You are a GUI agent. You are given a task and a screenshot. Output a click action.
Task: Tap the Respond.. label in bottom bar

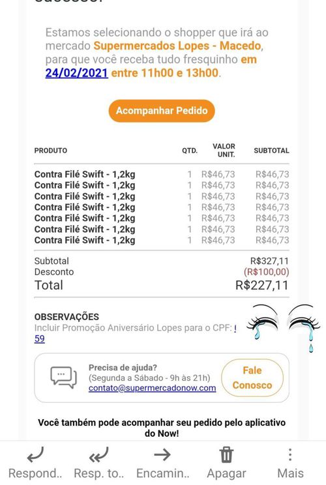click(35, 473)
